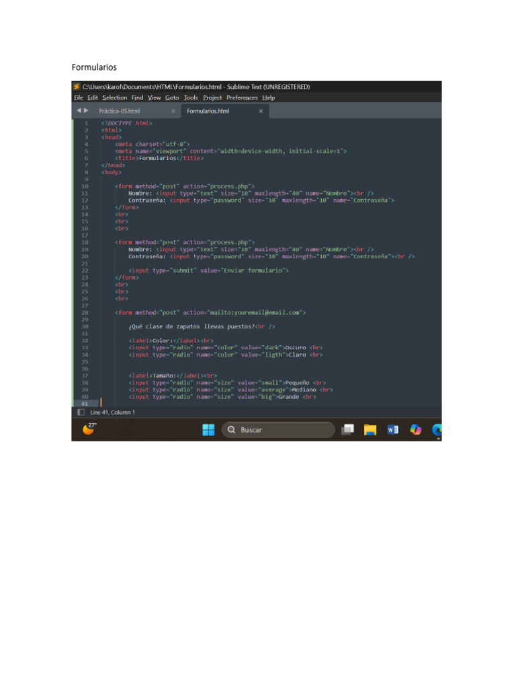The width and height of the screenshot is (516, 689).
Task: Open Microsoft Edge from the taskbar
Action: 437,430
